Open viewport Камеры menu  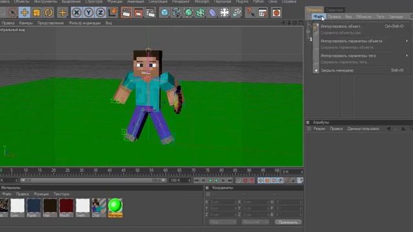click(26, 23)
